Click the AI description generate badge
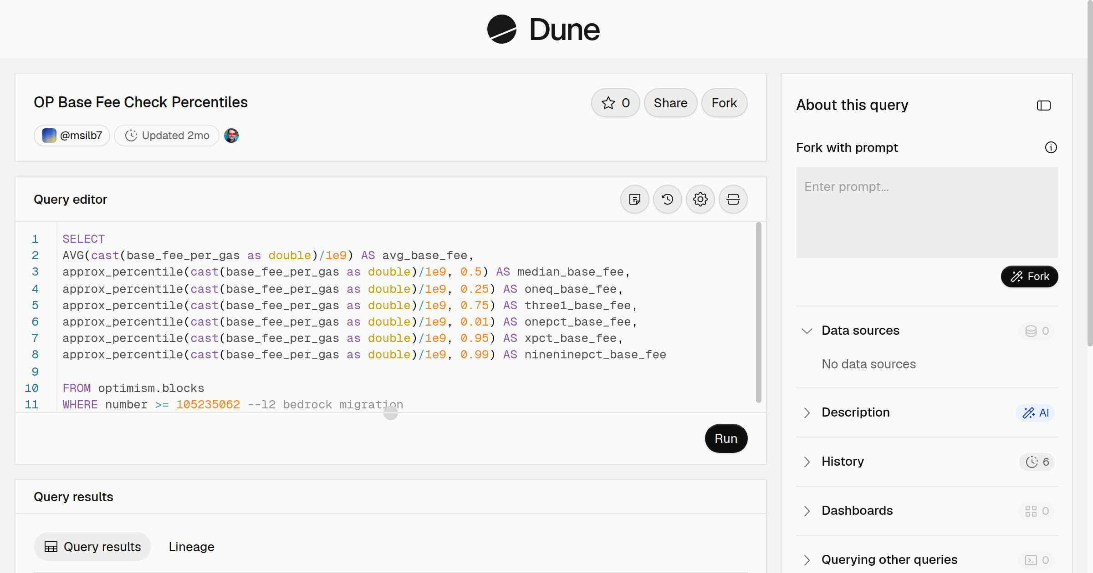This screenshot has height=573, width=1093. point(1035,412)
